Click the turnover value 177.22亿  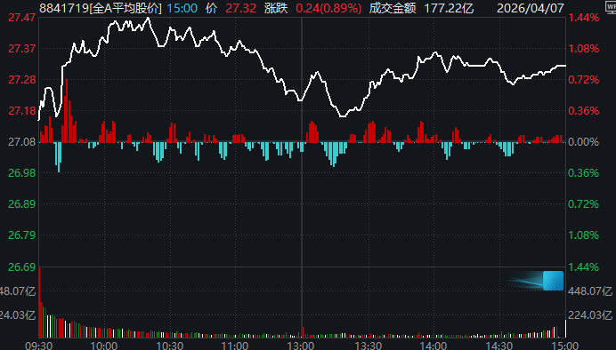pos(449,8)
